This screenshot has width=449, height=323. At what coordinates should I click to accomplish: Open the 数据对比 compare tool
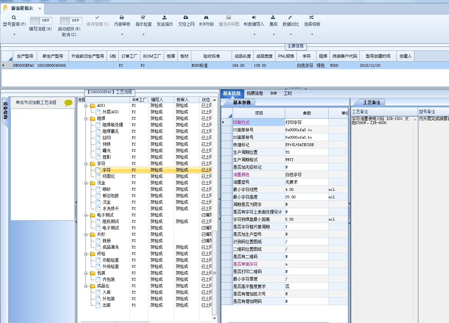click(x=291, y=21)
